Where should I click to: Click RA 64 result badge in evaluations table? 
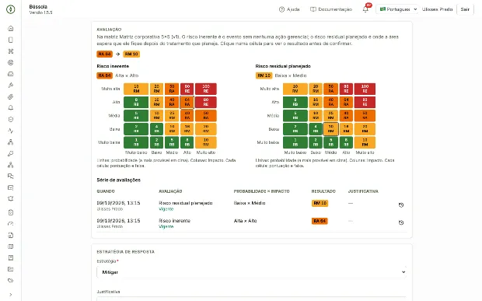tap(320, 221)
